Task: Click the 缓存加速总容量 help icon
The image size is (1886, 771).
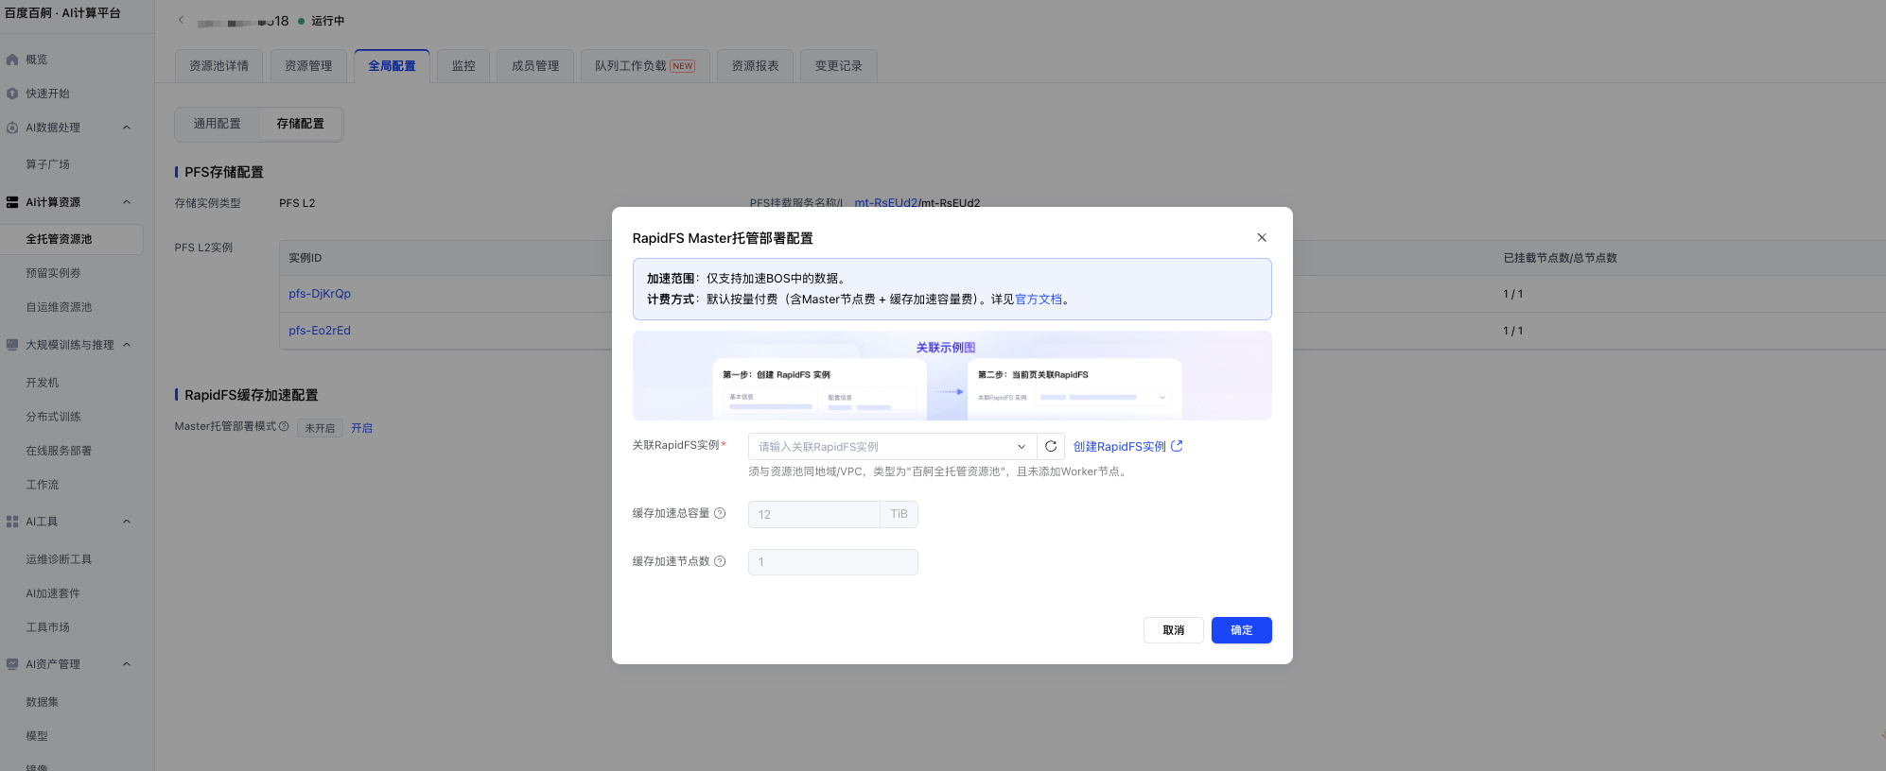Action: [x=720, y=514]
